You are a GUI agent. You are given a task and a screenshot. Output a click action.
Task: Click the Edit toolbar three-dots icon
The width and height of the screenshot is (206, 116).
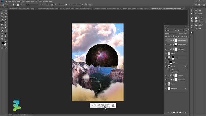tap(6, 39)
